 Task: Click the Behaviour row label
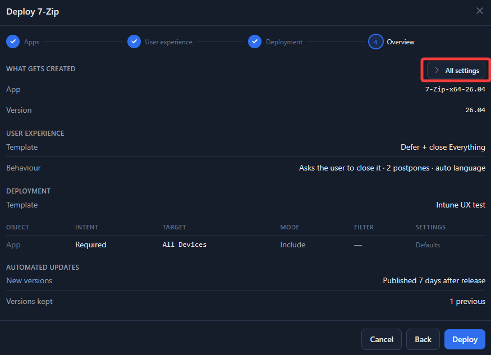24,168
